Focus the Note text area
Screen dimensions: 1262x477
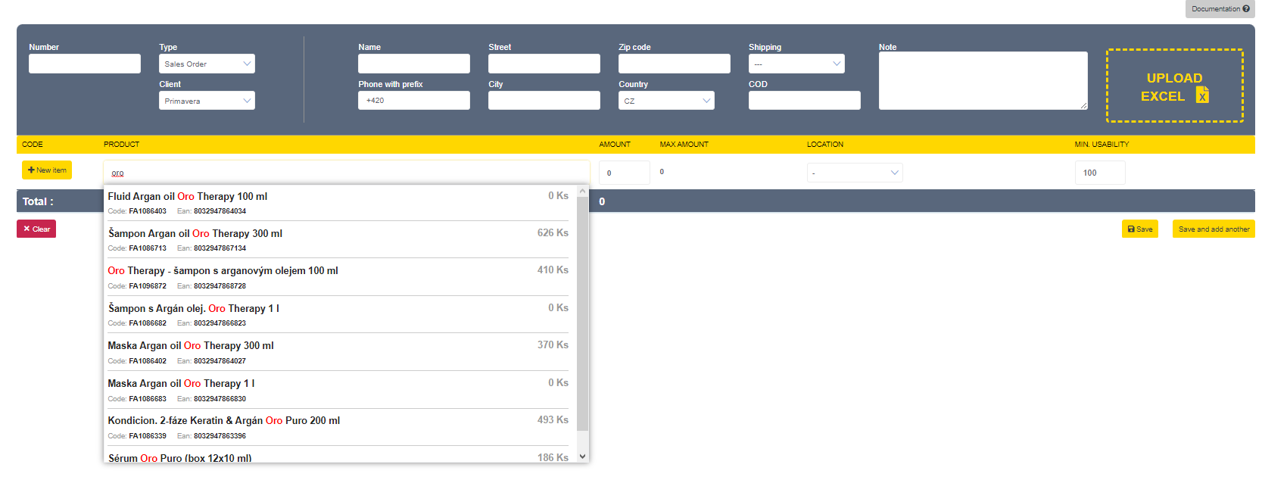coord(983,80)
